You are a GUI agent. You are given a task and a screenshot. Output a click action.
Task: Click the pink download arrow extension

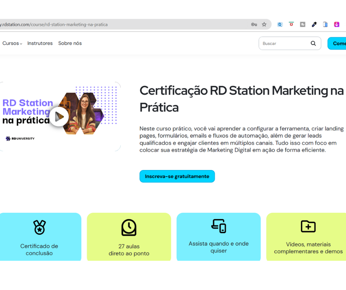(336, 25)
